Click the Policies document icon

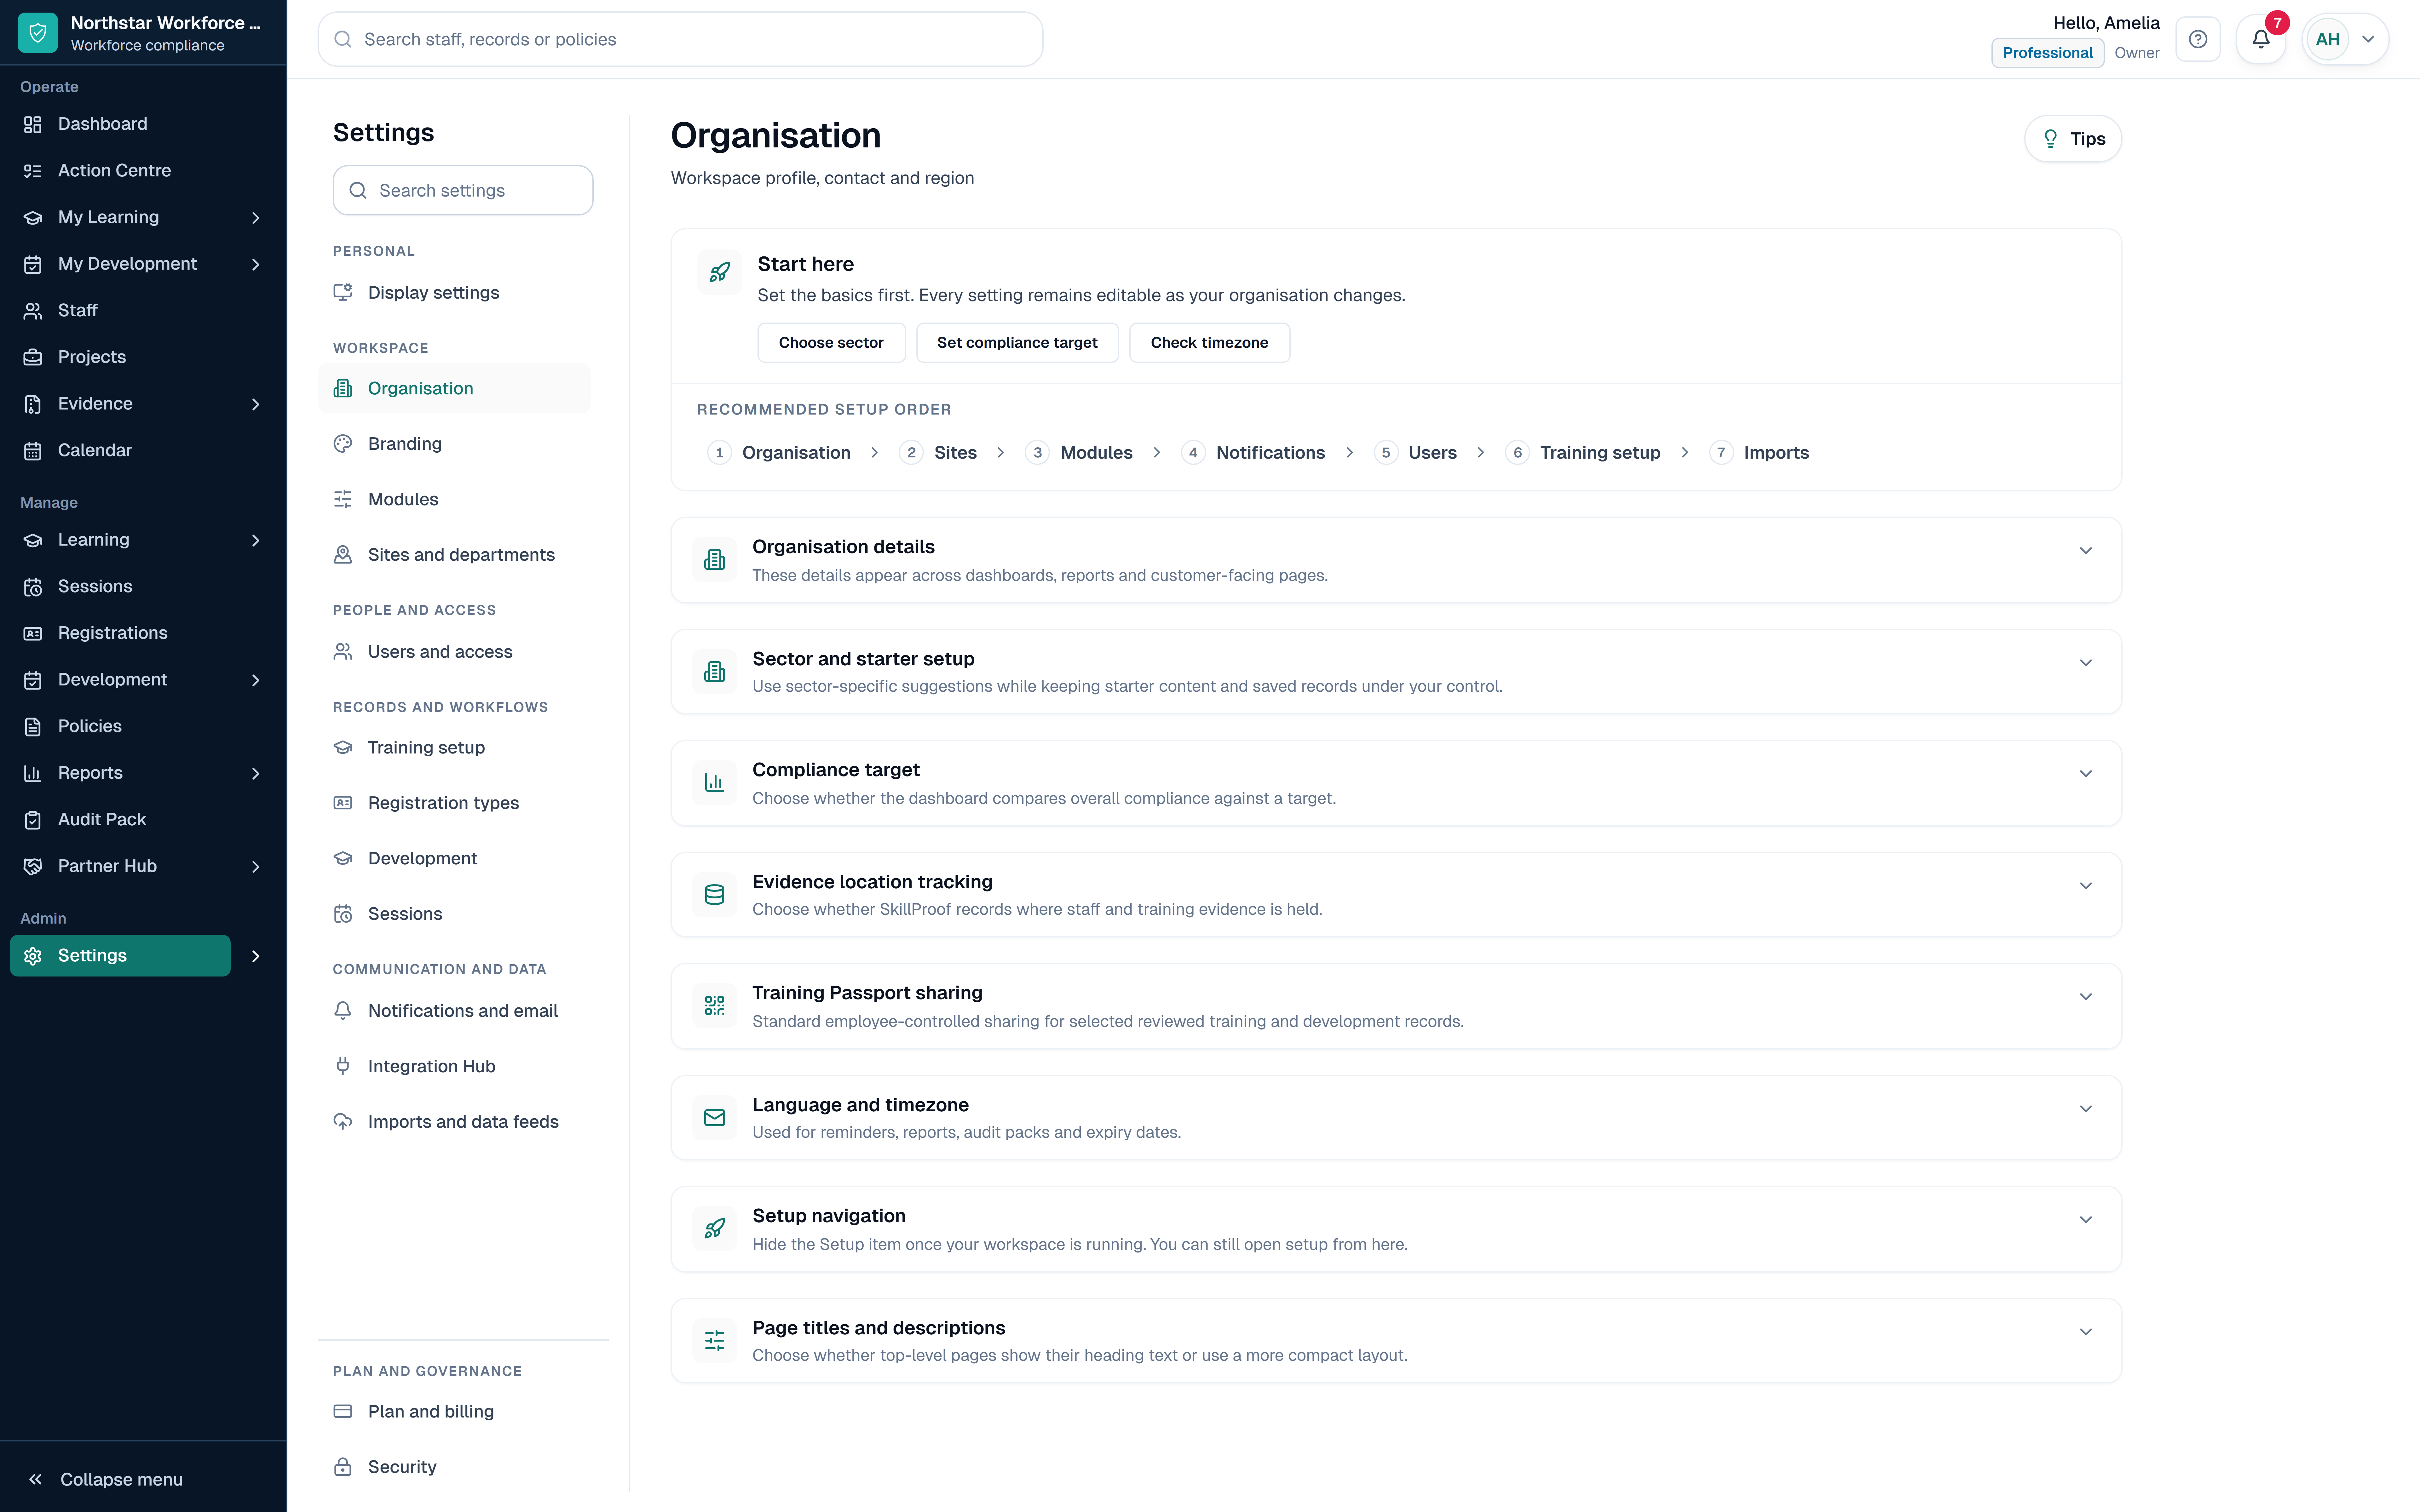[x=33, y=727]
